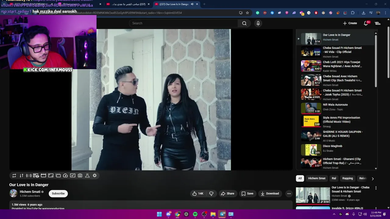Open YouTube notifications bell
This screenshot has height=219, width=390.
pos(366,23)
